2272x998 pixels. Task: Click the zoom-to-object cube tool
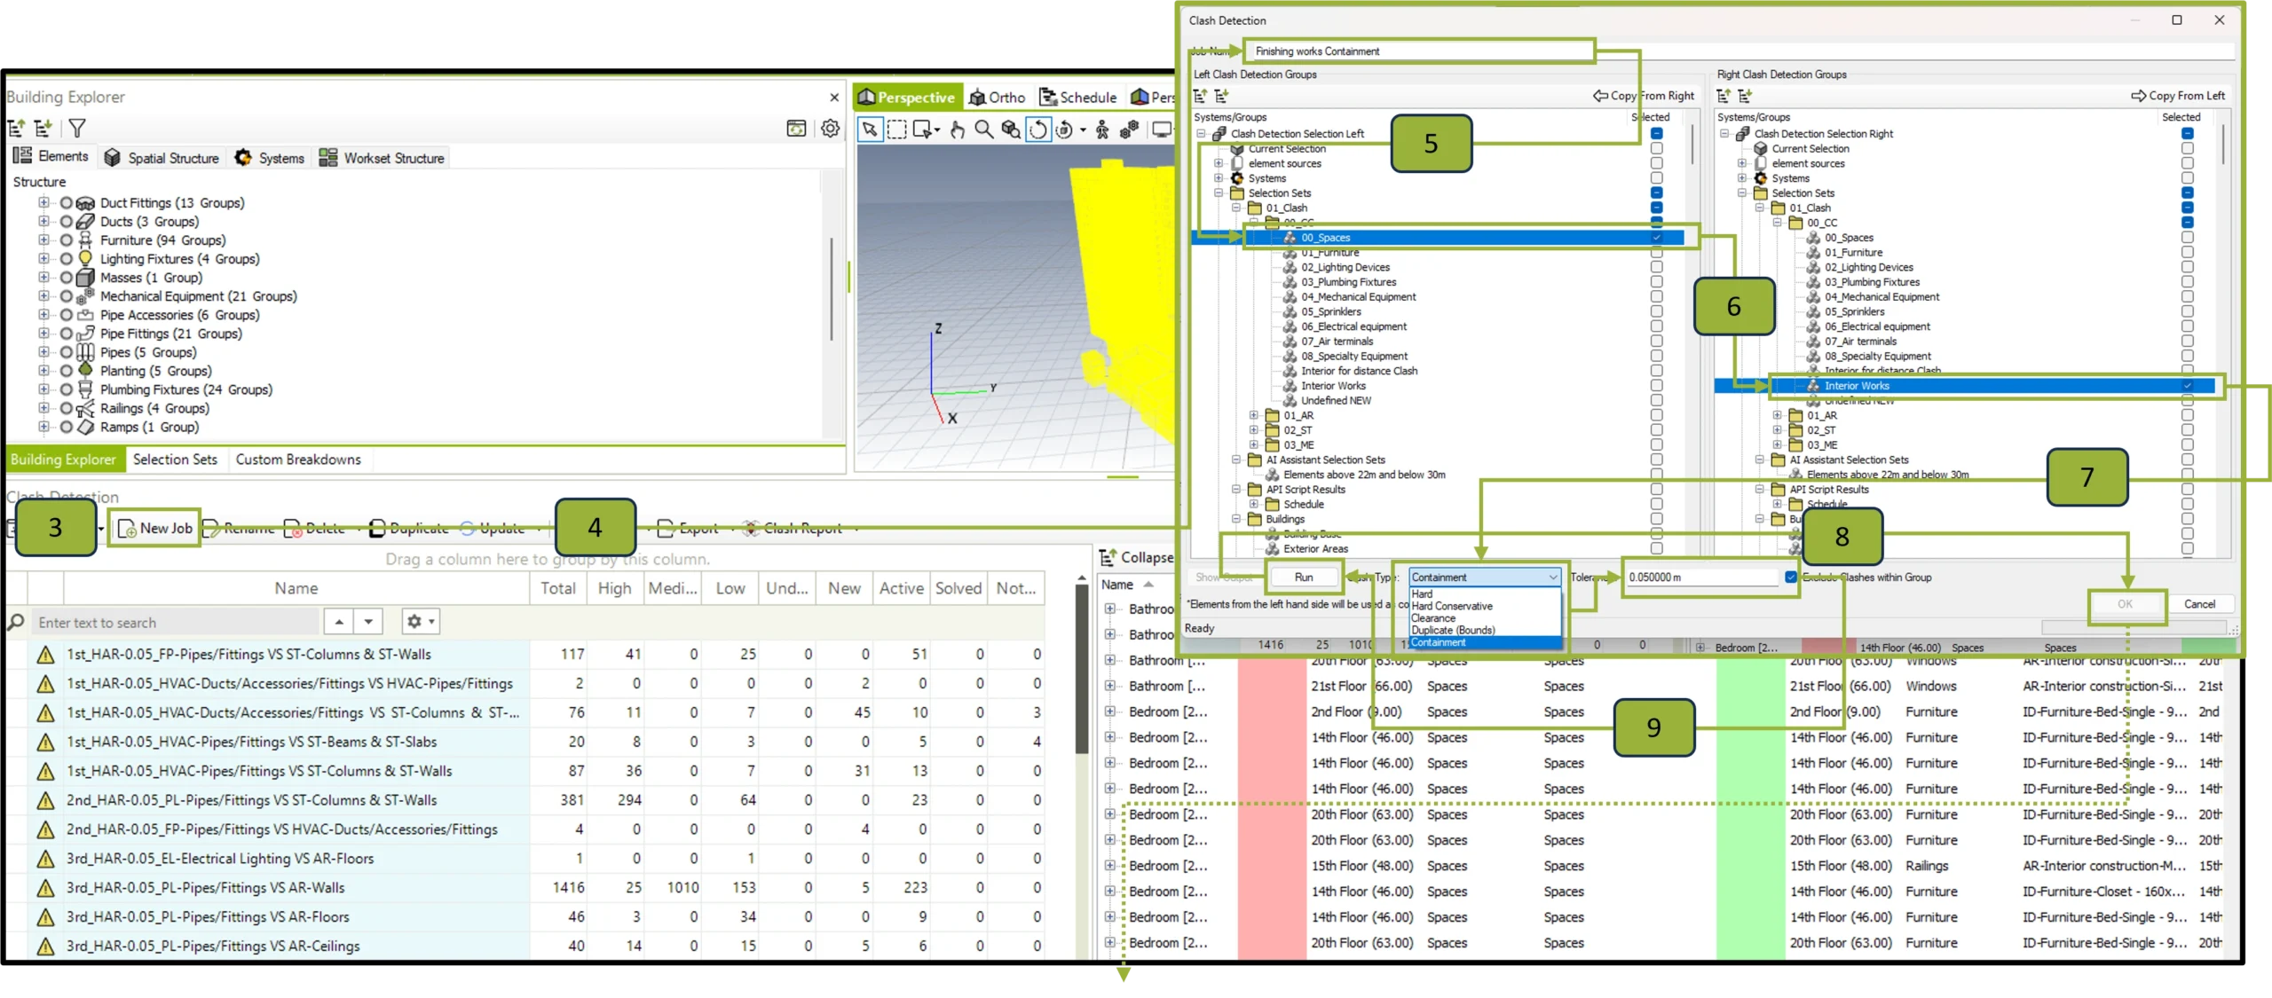(1010, 130)
